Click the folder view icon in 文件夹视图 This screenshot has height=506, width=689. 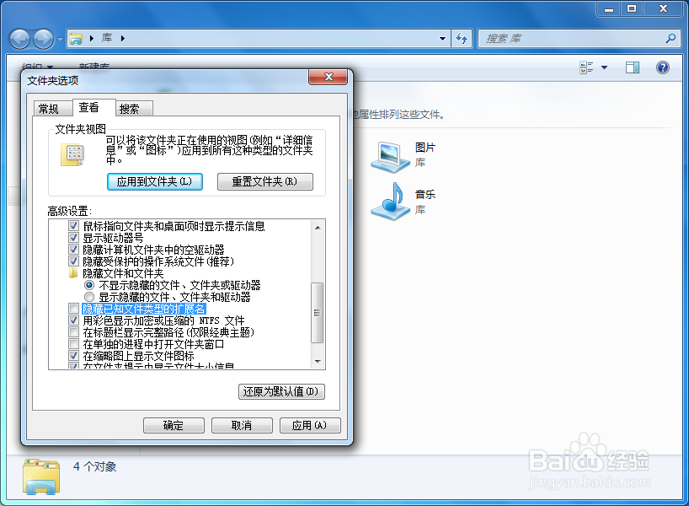pyautogui.click(x=72, y=155)
